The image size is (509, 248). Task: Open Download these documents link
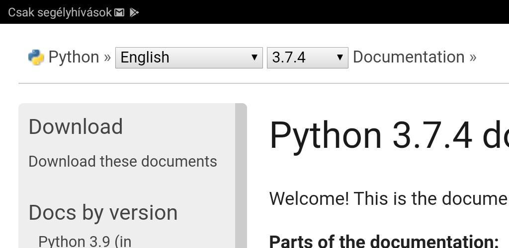tap(123, 161)
